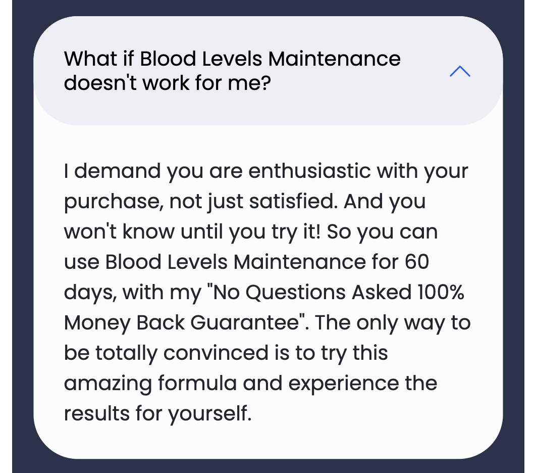Click the "60" in the answer
The width and height of the screenshot is (535, 473).
point(416,262)
